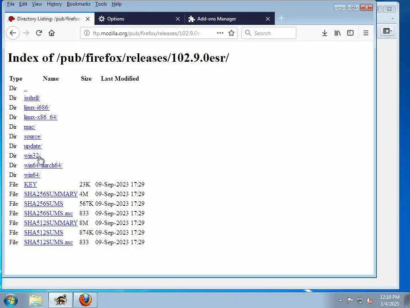Viewport: 410px width, 308px height.
Task: Open the Windows Start menu orb
Action: point(11,300)
